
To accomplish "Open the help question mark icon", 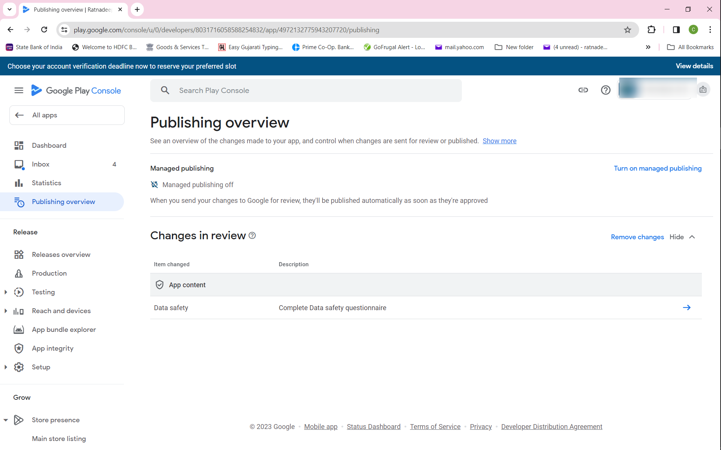I will coord(605,90).
